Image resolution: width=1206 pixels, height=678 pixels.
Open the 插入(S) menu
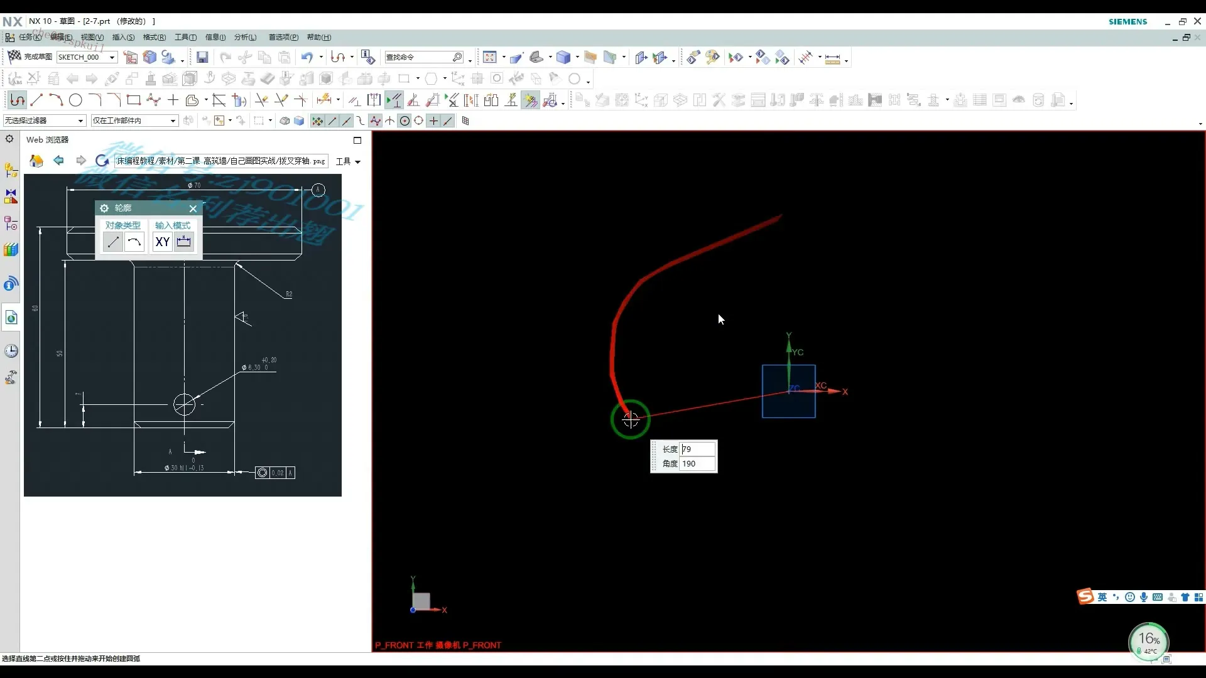tap(123, 38)
